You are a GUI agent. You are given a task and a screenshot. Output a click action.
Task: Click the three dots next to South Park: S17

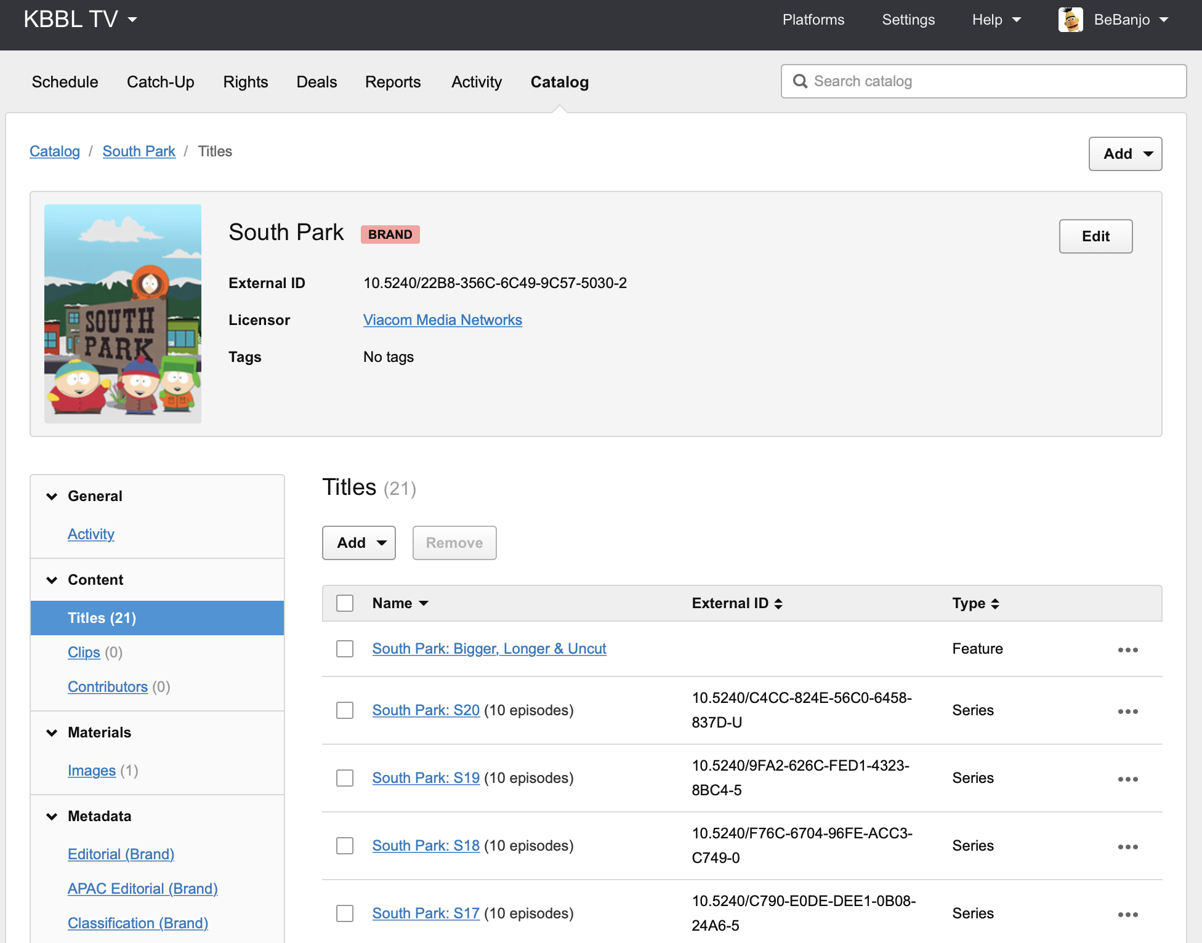pos(1127,914)
